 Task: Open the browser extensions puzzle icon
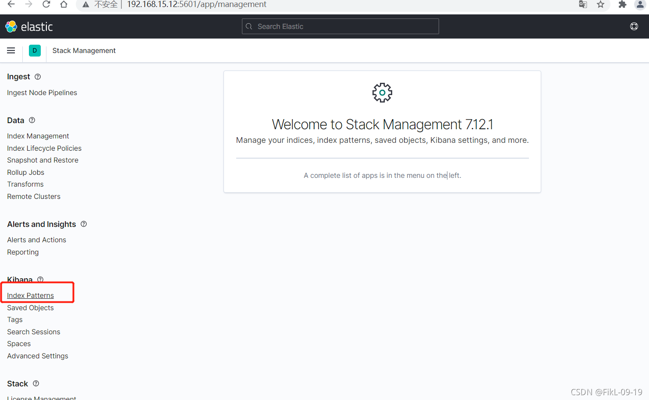click(x=622, y=4)
